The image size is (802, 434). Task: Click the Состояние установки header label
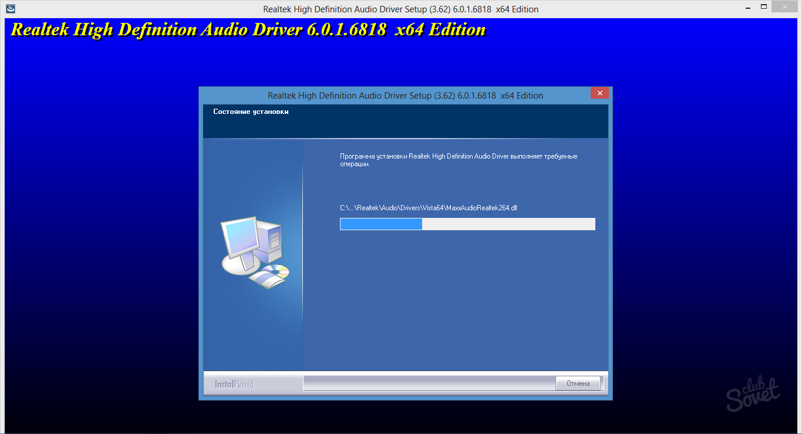pyautogui.click(x=251, y=112)
